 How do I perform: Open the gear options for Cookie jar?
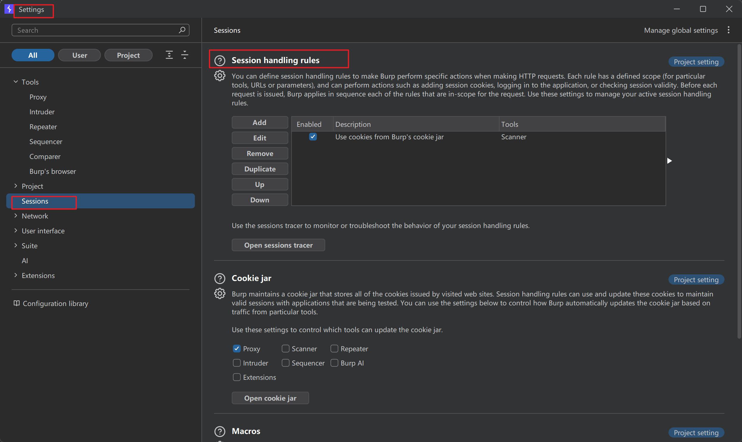click(220, 294)
